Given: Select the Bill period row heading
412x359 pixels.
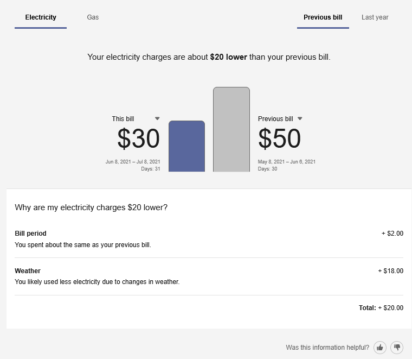Looking at the screenshot, I should 30,234.
